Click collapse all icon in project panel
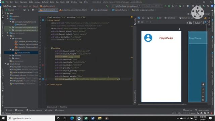This screenshot has height=121, width=215. pyautogui.click(x=28, y=10)
